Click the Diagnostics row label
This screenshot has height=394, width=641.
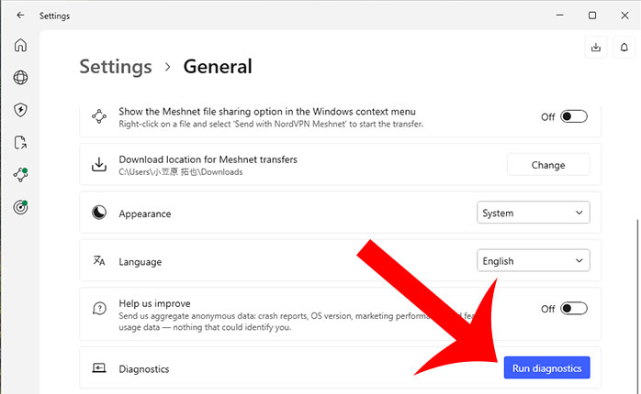pyautogui.click(x=144, y=368)
